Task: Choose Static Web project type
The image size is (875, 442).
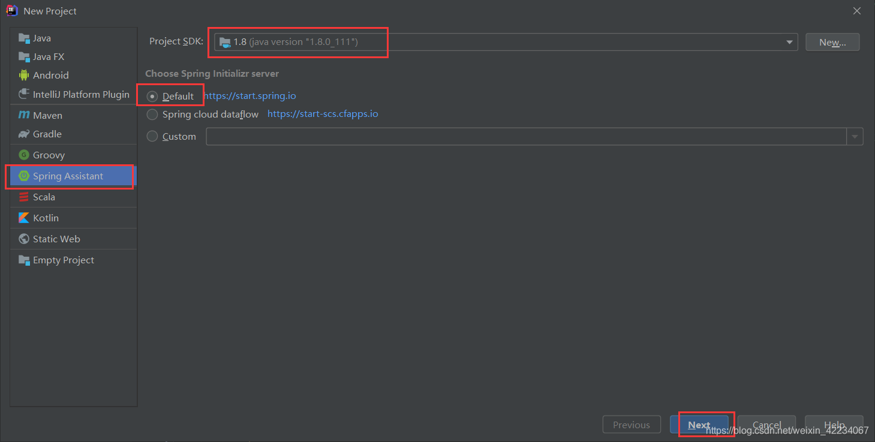Action: click(73, 239)
